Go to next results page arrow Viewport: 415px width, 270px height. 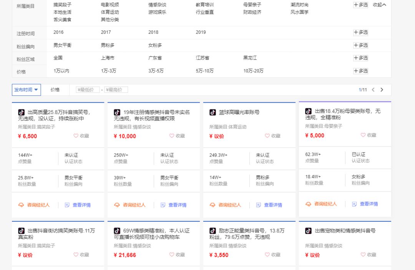[382, 90]
